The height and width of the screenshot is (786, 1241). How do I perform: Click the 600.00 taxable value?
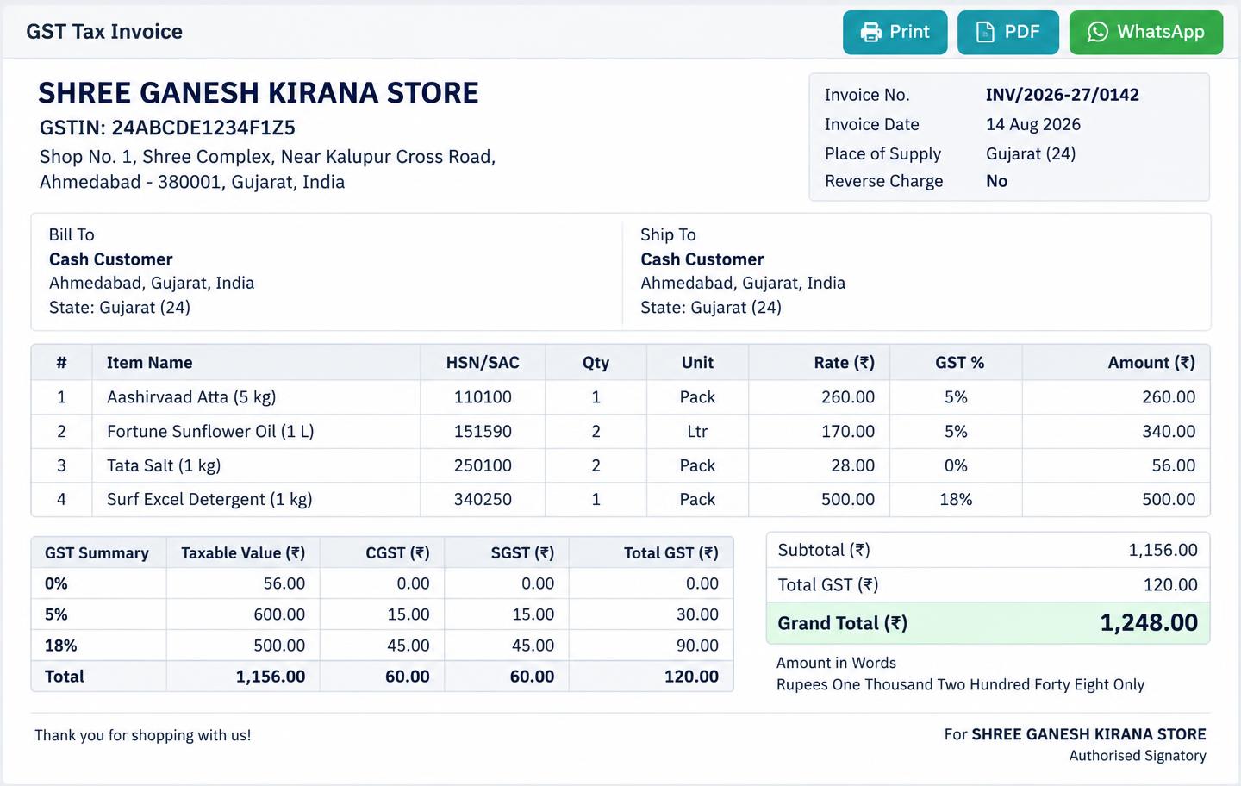click(279, 614)
